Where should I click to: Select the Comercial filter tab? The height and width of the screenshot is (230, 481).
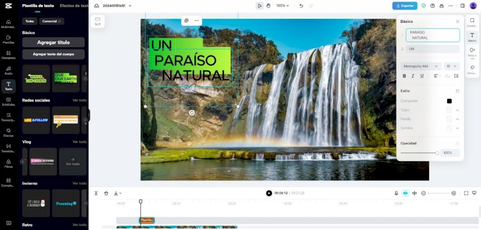(x=52, y=21)
